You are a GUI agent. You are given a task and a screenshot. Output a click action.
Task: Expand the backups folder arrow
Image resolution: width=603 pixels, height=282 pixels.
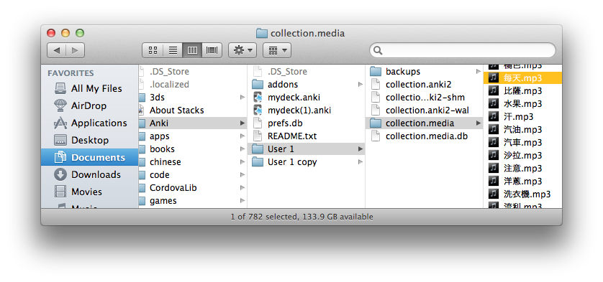pyautogui.click(x=478, y=72)
